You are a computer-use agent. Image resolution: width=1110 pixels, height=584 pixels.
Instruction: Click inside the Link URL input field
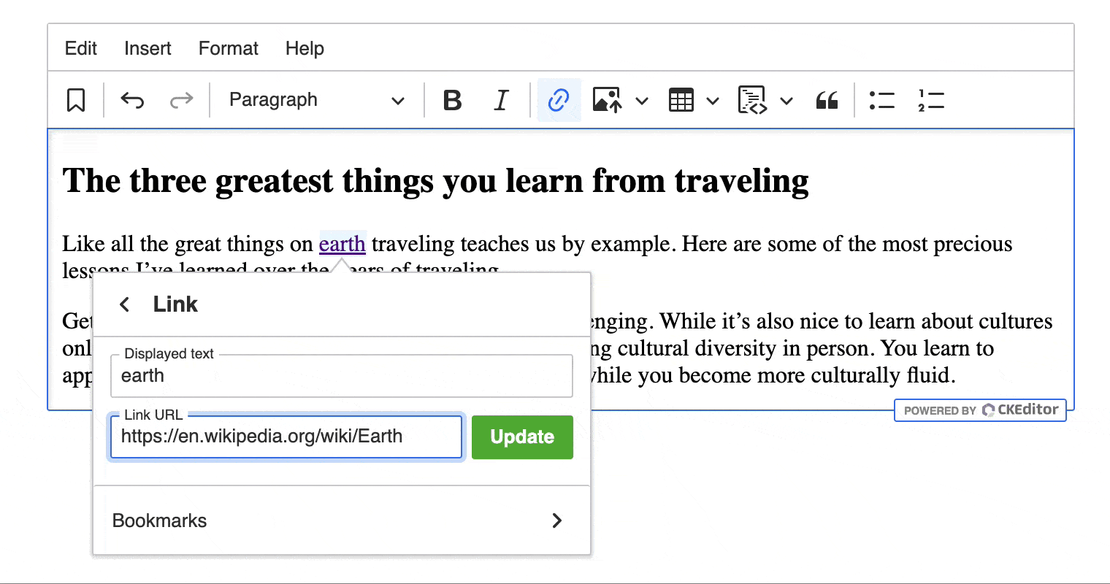click(285, 437)
